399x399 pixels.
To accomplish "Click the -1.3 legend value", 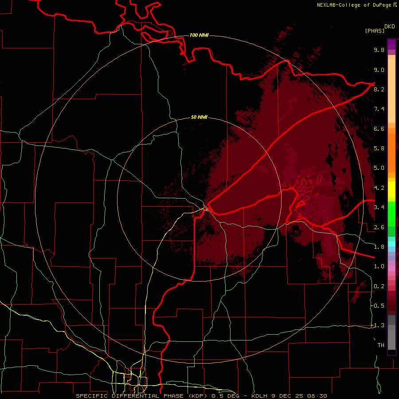I will (378, 325).
